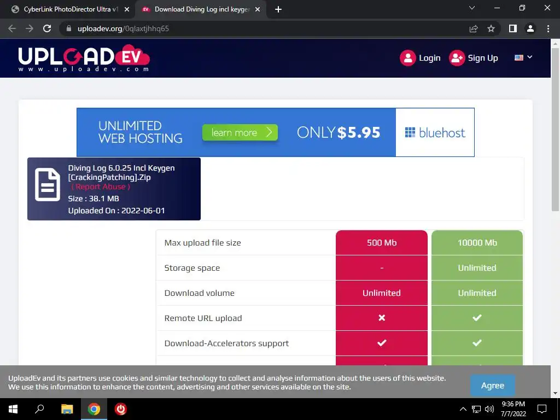Open tab search chevron in title bar

[x=472, y=8]
